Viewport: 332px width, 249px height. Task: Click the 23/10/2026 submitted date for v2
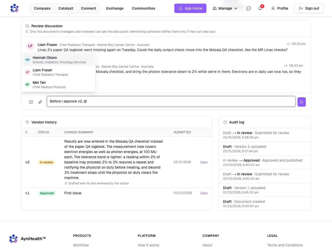[182, 162]
